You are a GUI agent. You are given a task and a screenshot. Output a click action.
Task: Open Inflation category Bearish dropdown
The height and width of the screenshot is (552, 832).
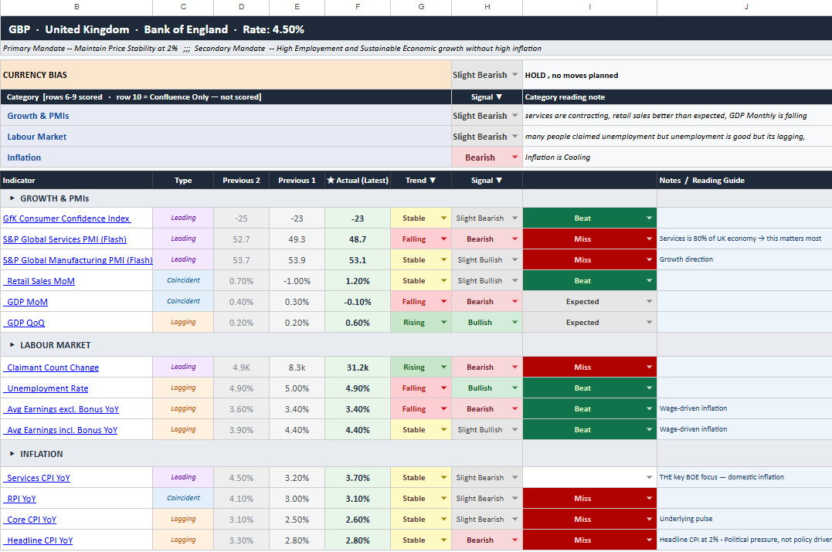(514, 157)
